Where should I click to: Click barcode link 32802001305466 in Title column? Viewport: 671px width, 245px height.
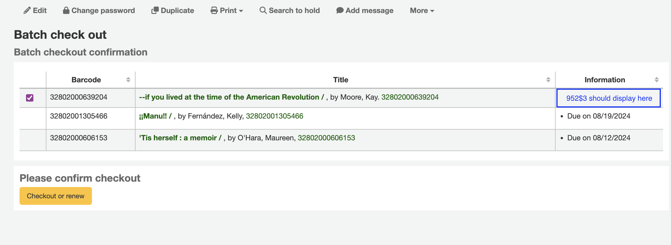click(274, 116)
